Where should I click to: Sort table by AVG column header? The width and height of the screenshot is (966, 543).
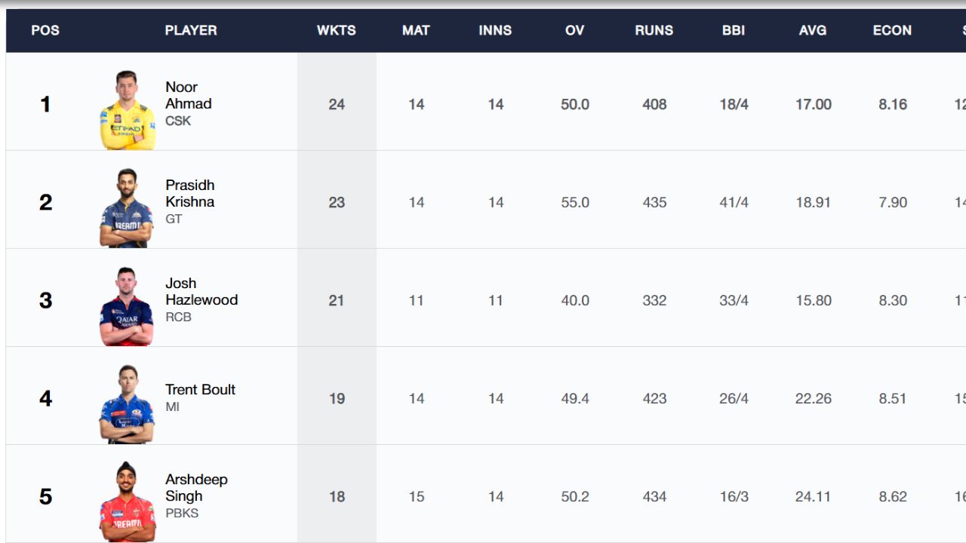(x=813, y=30)
